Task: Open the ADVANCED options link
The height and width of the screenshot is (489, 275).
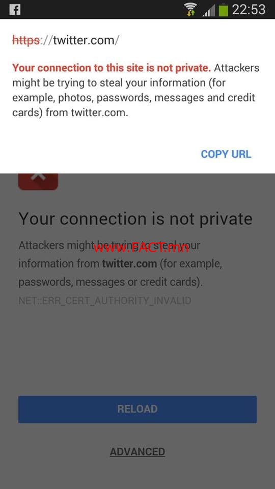Action: click(x=137, y=452)
